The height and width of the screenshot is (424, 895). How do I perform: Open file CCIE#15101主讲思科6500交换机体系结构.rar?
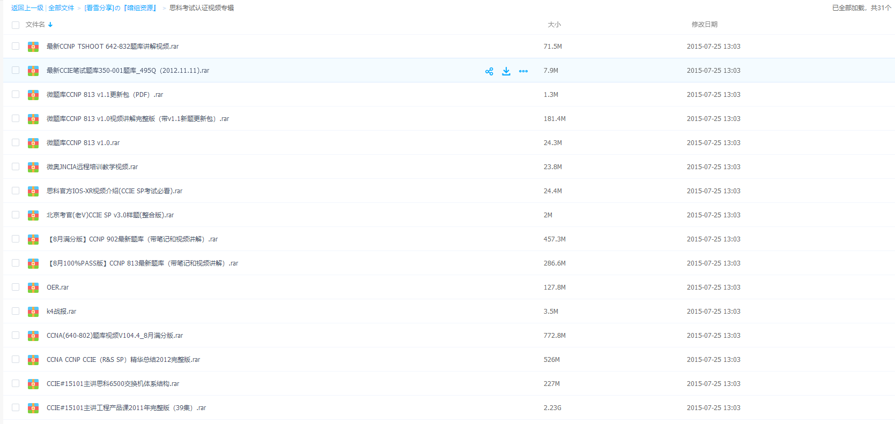tap(113, 384)
